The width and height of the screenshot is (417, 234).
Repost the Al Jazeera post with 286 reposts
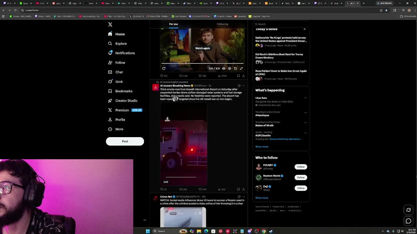click(183, 189)
